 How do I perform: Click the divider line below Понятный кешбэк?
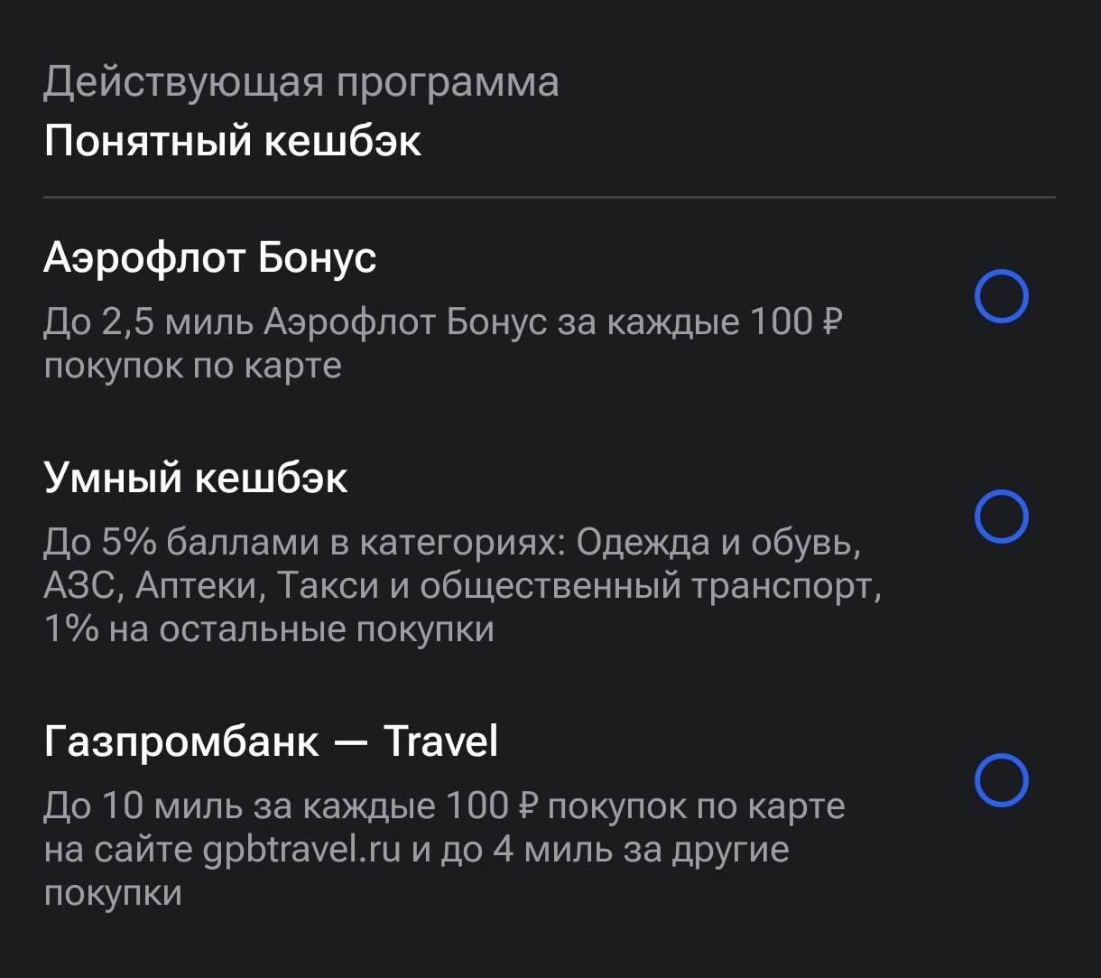pos(549,197)
